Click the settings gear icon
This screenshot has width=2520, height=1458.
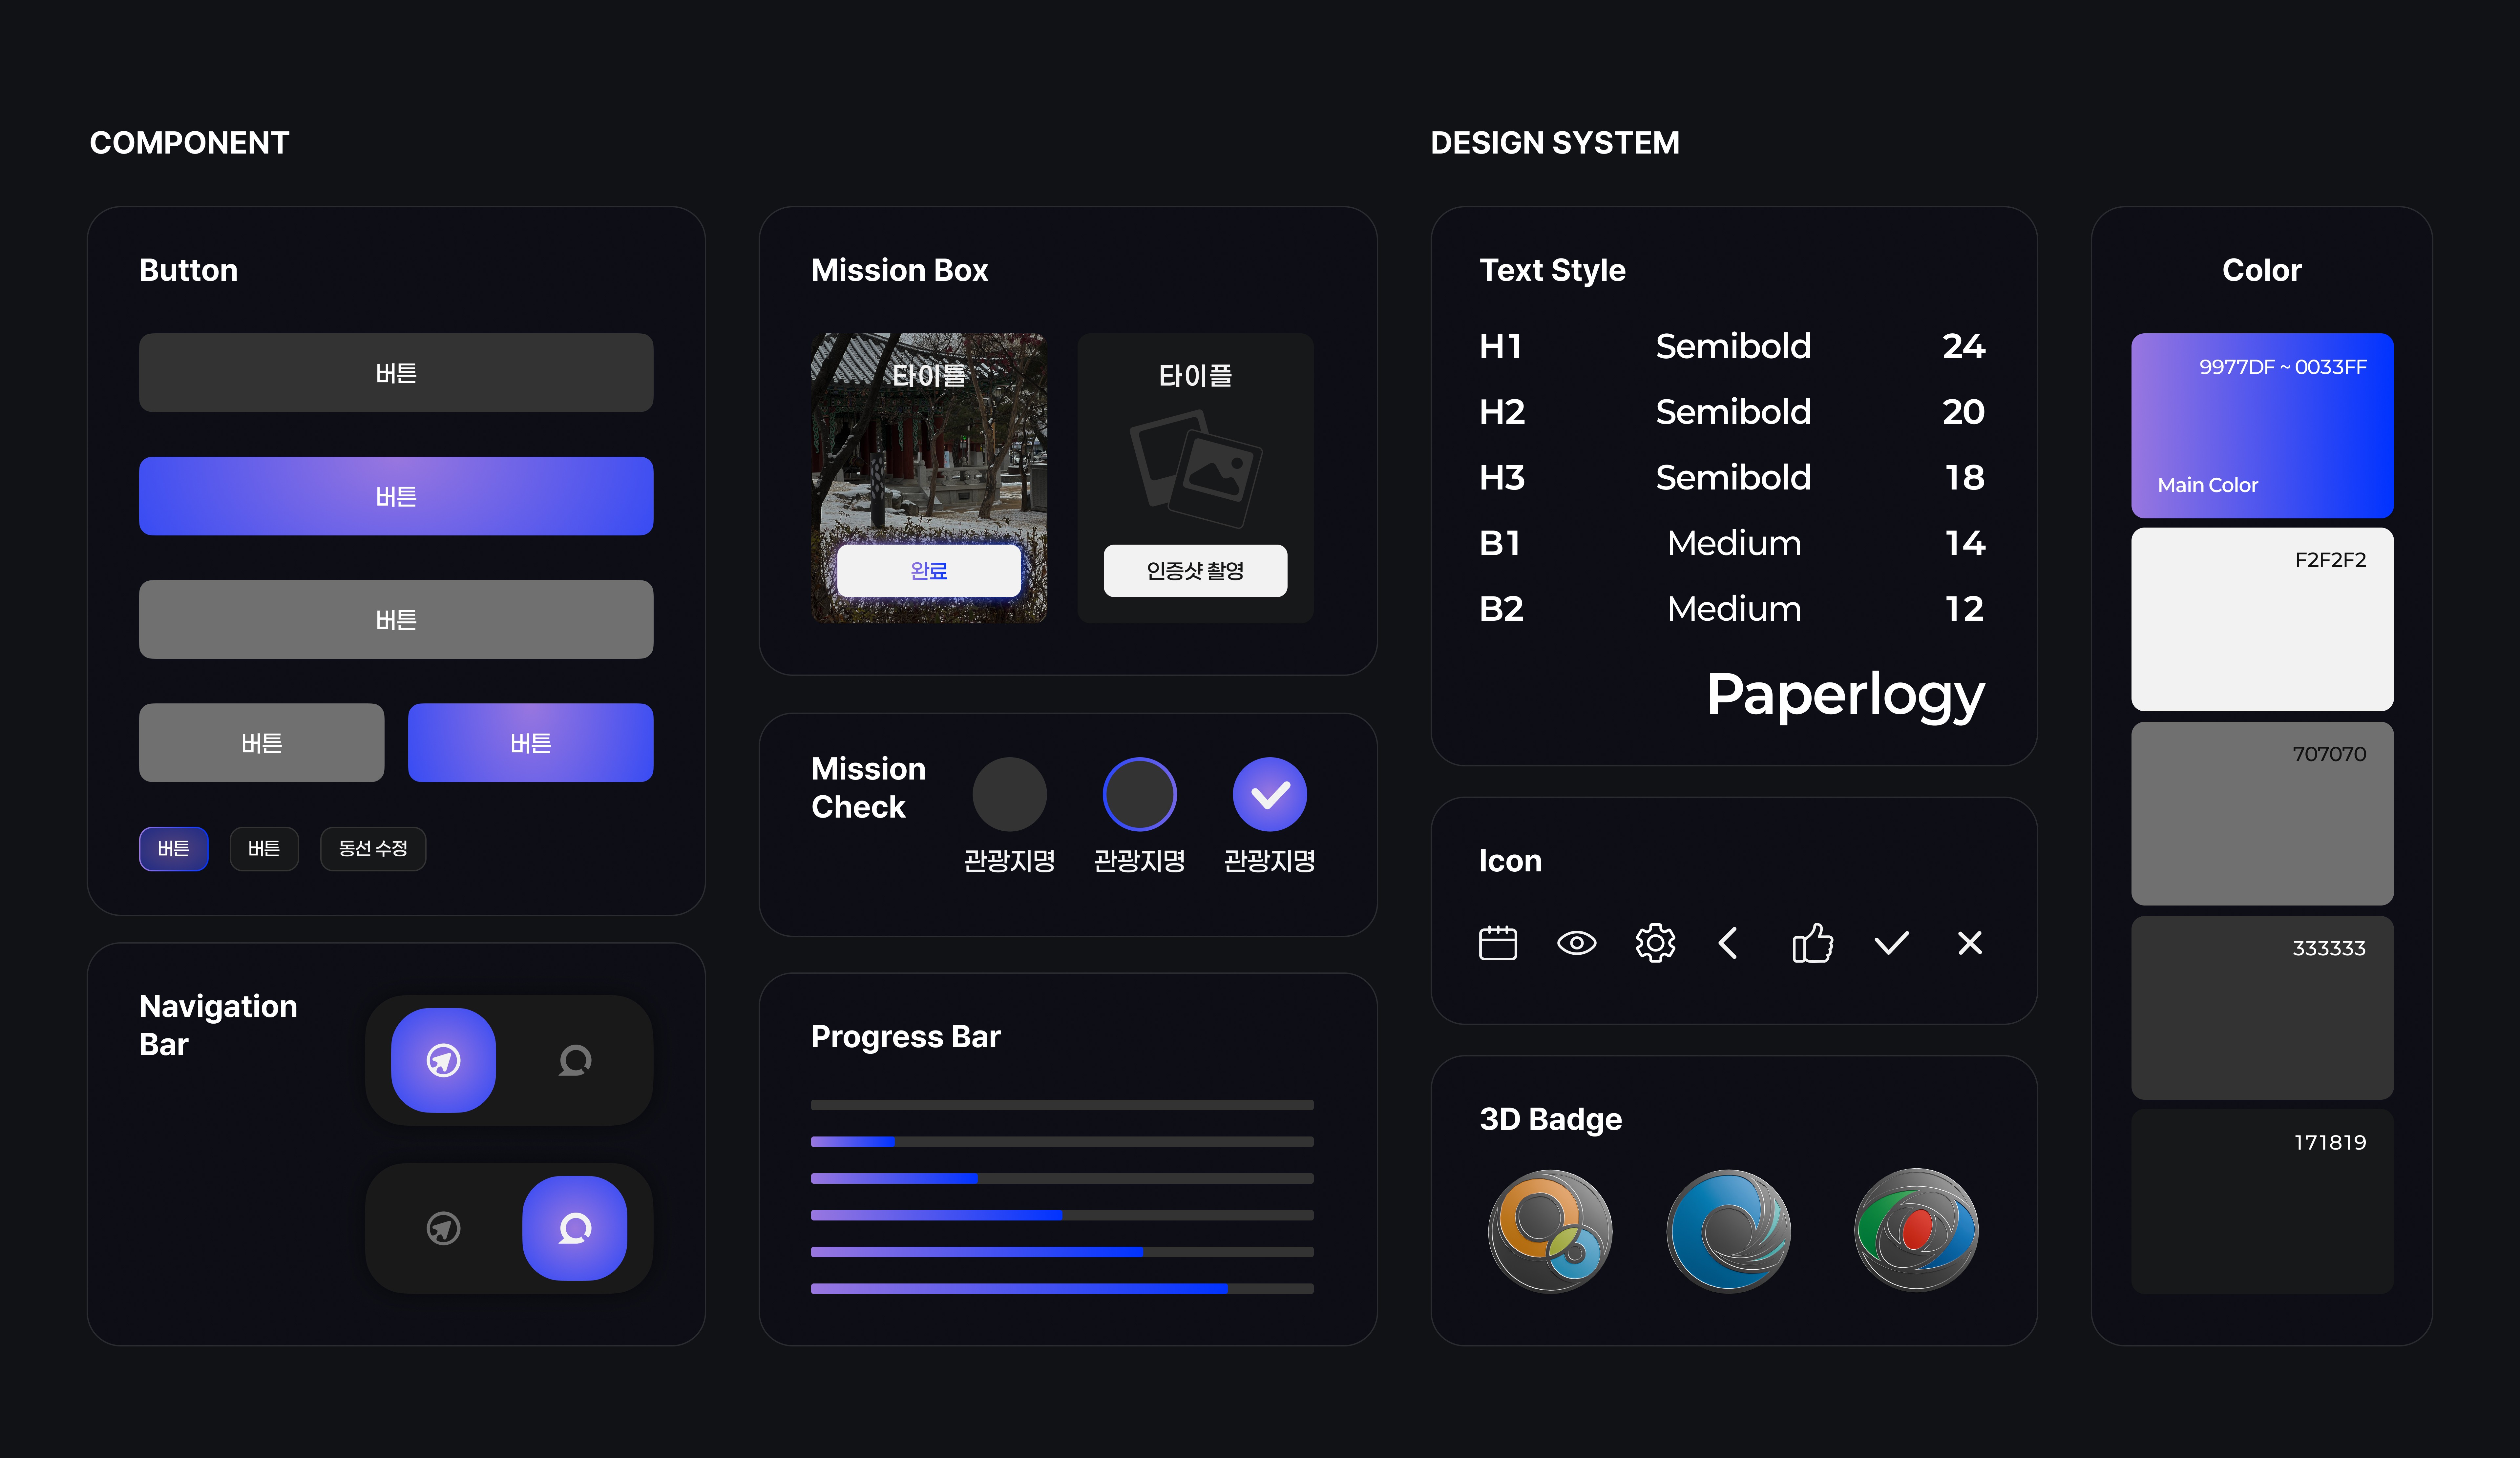pyautogui.click(x=1655, y=943)
